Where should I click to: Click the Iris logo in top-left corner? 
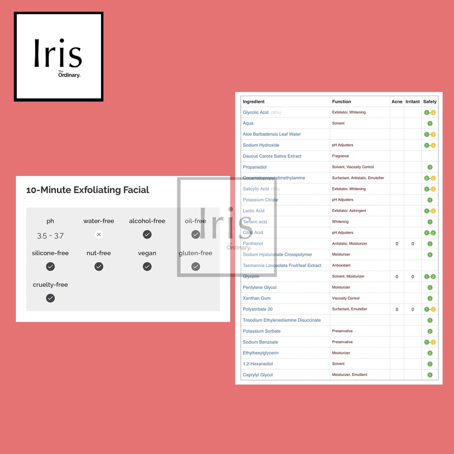click(59, 57)
